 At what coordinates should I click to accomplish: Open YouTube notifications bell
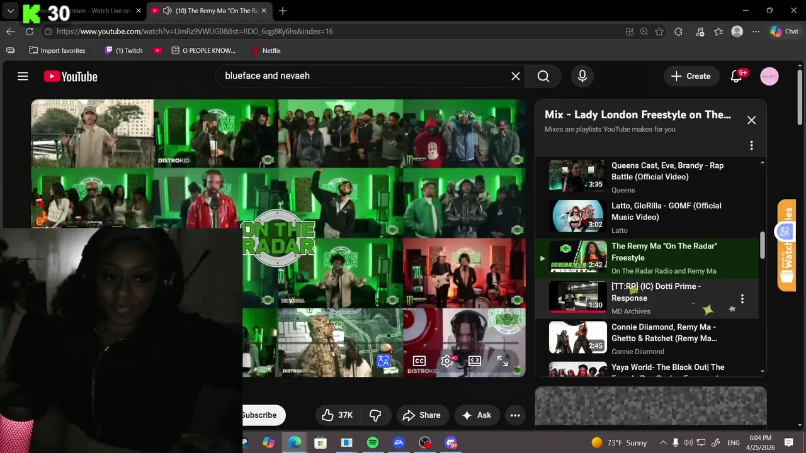click(737, 76)
